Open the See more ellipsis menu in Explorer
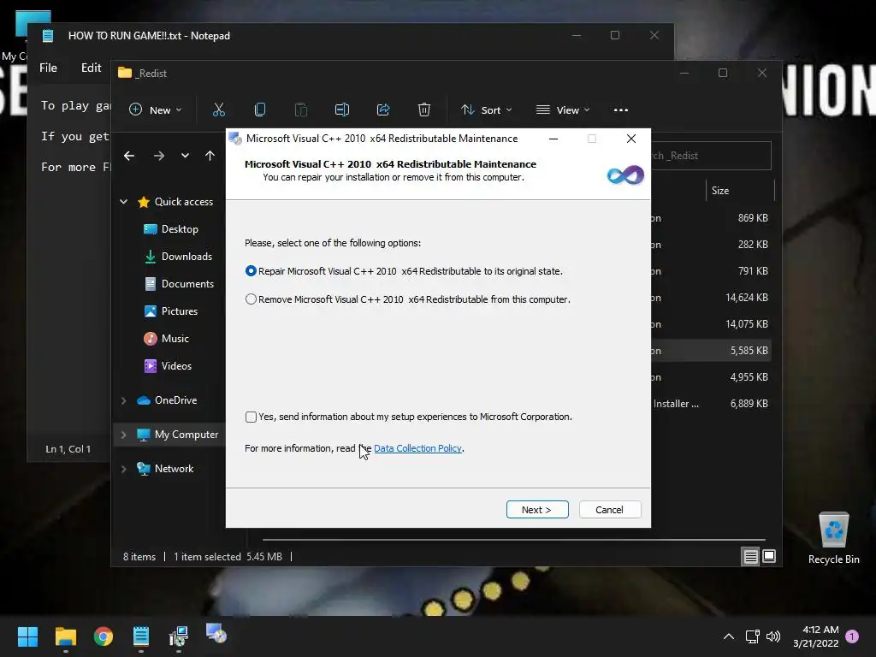 pos(621,110)
